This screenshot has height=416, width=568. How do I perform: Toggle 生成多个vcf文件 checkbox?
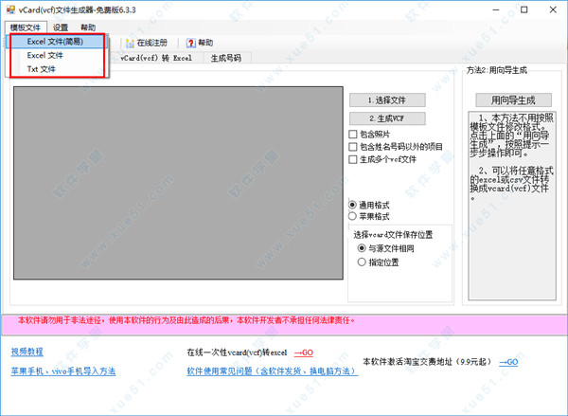coord(353,159)
